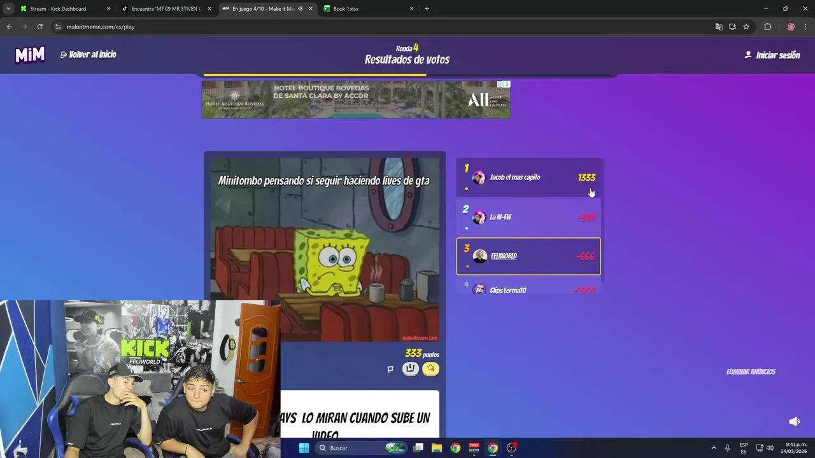Open the volume tray icon
This screenshot has width=815, height=458.
click(770, 448)
